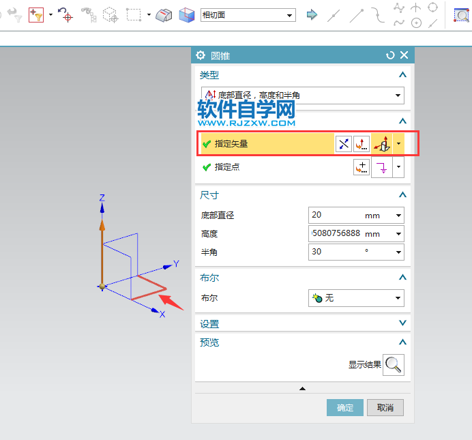Reset the 圆锥 dialog with refresh icon
Screen dimensions: 472x440
(x=390, y=55)
